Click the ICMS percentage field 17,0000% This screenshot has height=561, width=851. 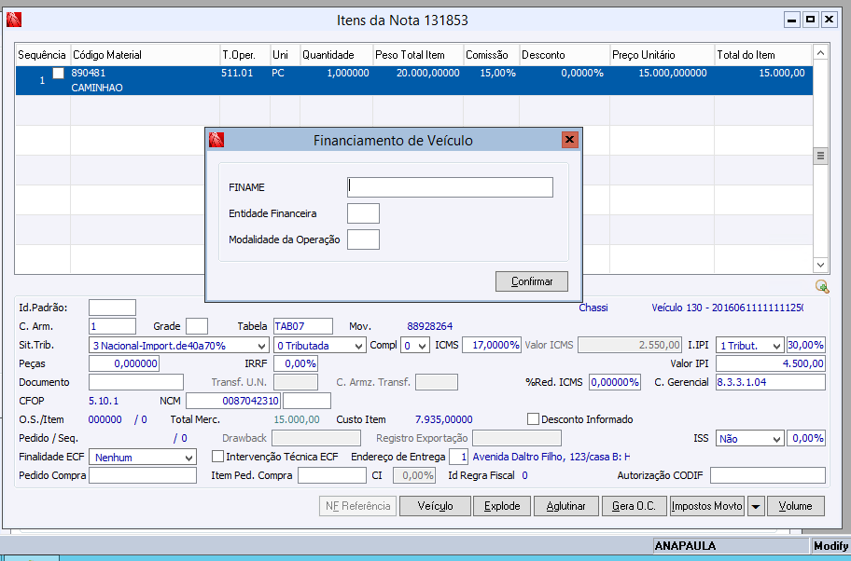pos(492,345)
